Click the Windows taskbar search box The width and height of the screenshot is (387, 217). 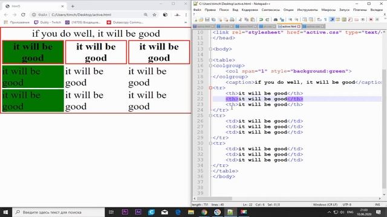(x=59, y=212)
